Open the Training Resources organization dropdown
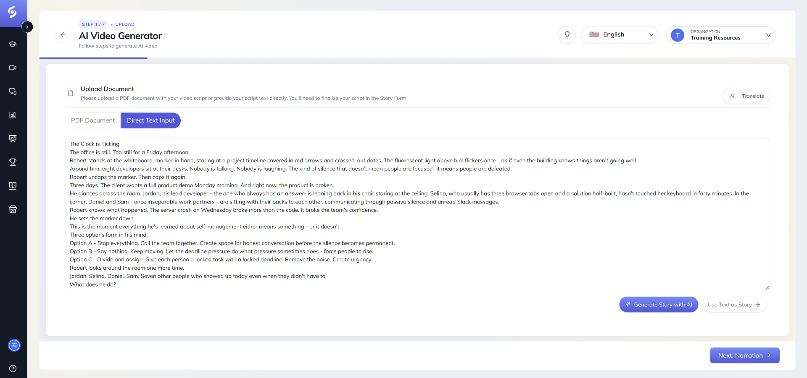This screenshot has height=378, width=807. [x=721, y=35]
